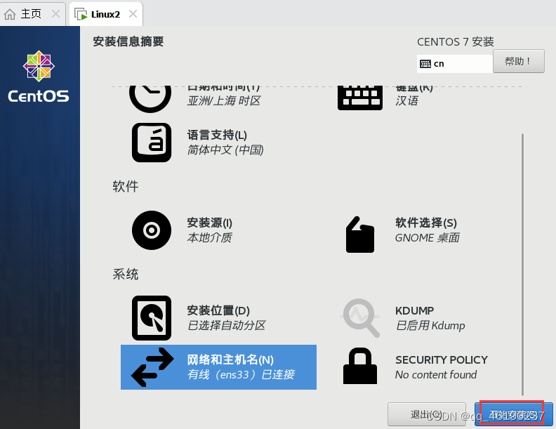Open Date & Time clock icon
The height and width of the screenshot is (429, 556).
tap(150, 99)
